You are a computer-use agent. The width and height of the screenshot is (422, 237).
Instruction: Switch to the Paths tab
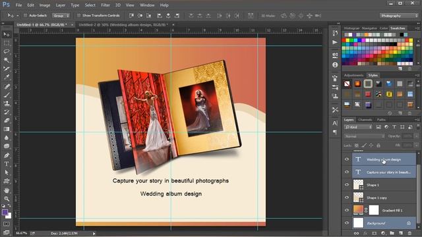point(381,120)
